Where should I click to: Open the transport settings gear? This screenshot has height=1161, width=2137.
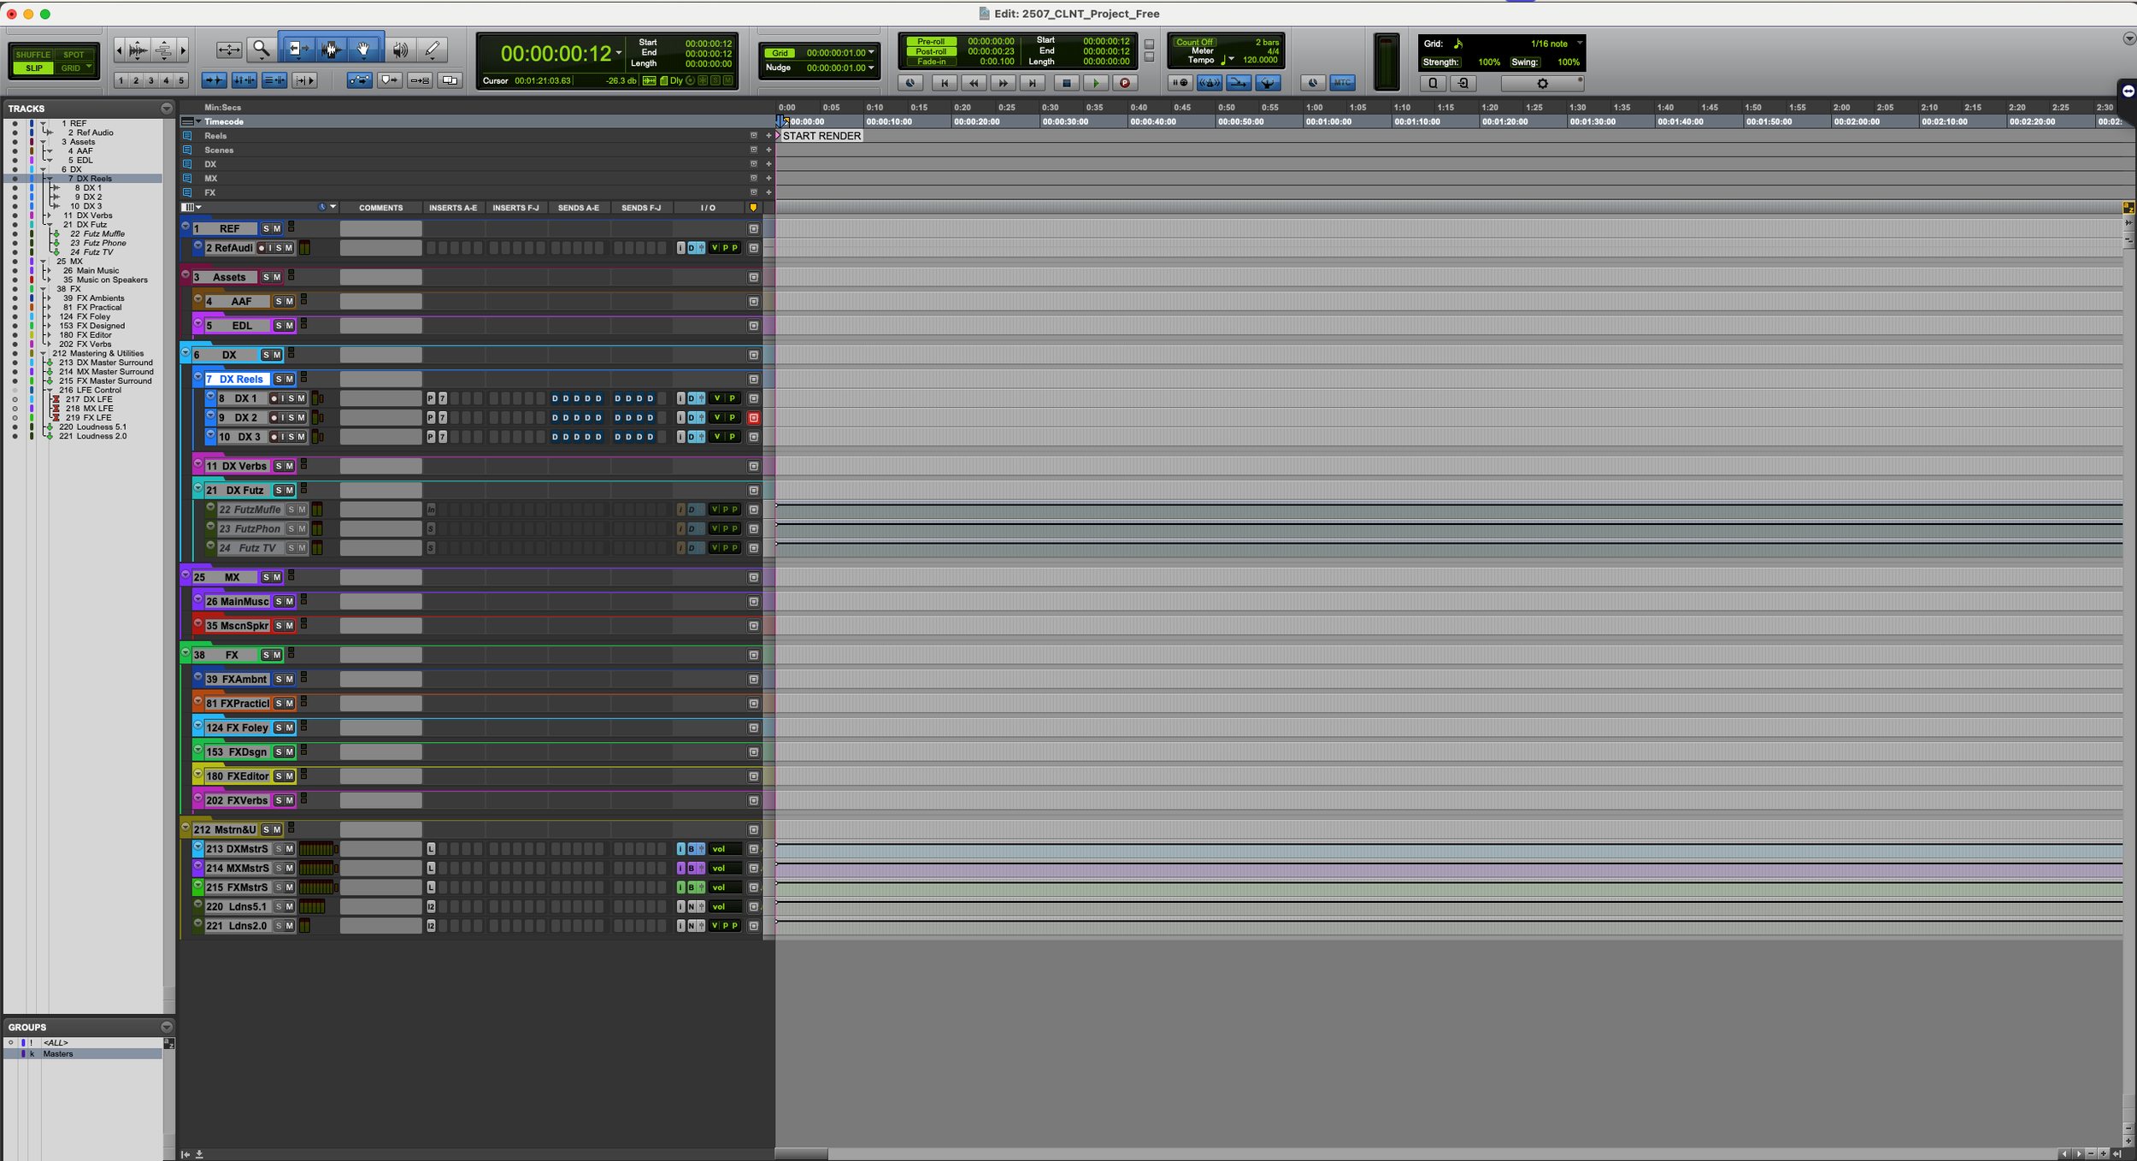tap(1543, 83)
